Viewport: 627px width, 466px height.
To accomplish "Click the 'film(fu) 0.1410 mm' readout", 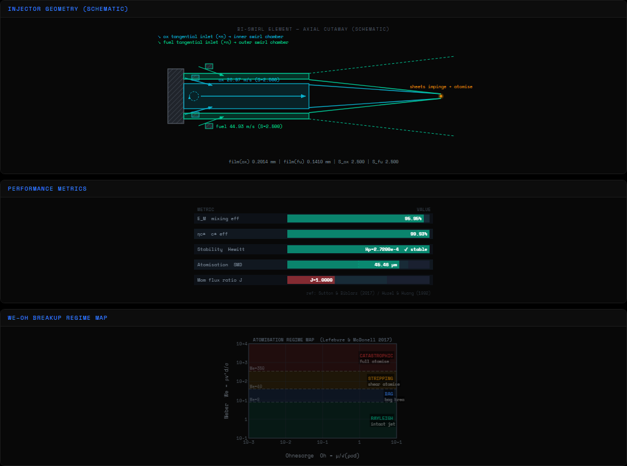I will 307,162.
